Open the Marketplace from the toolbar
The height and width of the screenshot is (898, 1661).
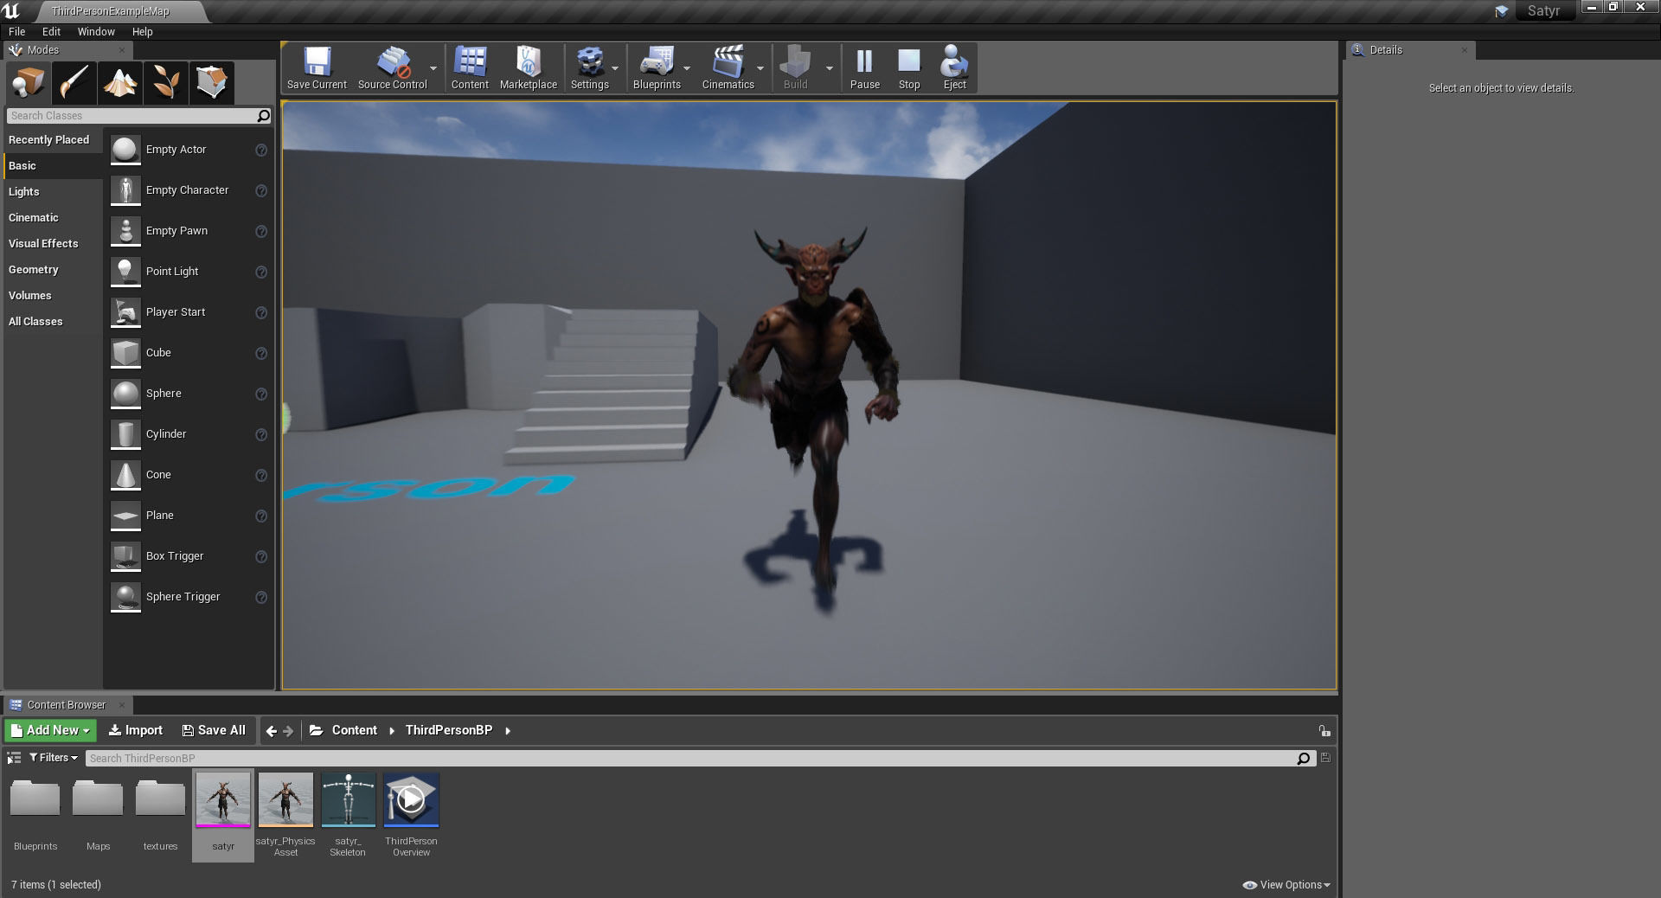[x=528, y=68]
